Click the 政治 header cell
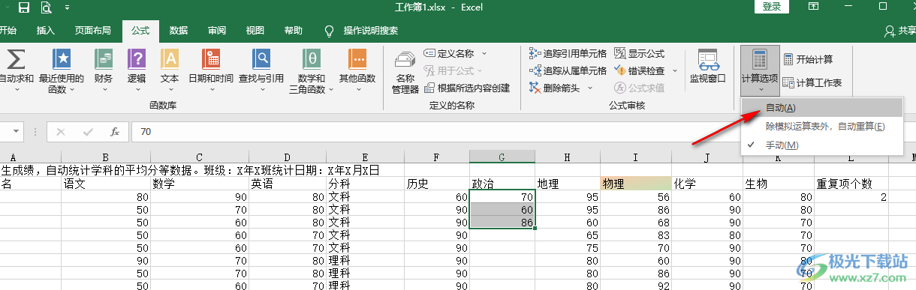Viewport: 916px width, 290px height. pyautogui.click(x=502, y=183)
